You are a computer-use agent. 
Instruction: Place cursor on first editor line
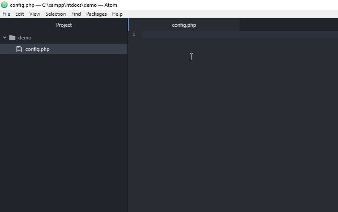[x=238, y=34]
